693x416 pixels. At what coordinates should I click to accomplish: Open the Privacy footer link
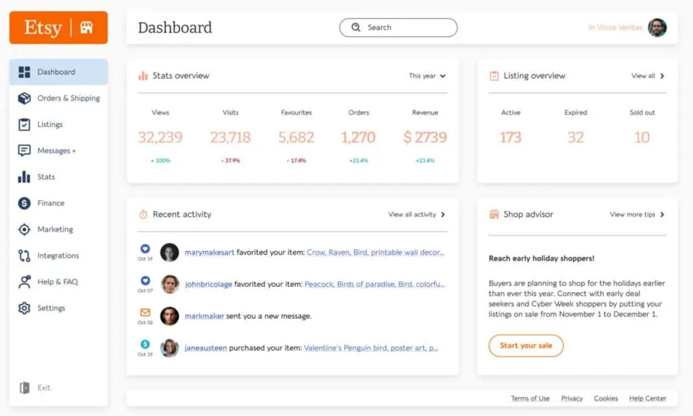[x=572, y=398]
